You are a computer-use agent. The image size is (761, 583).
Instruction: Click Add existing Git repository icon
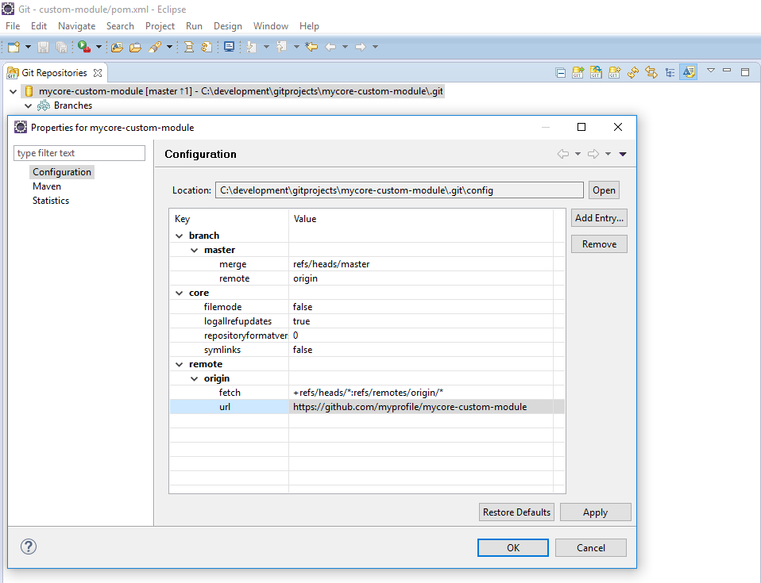[x=578, y=73]
